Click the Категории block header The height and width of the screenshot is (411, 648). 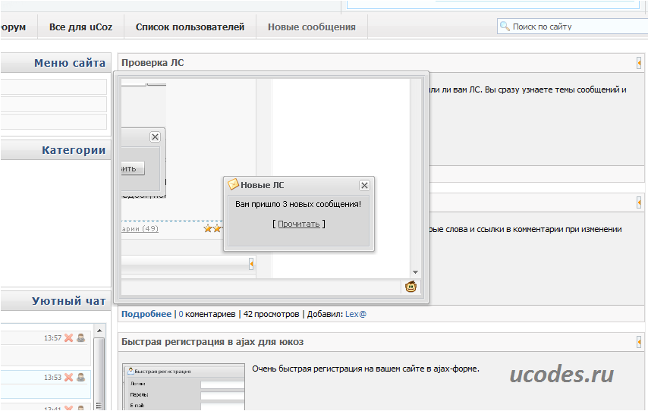click(x=56, y=150)
